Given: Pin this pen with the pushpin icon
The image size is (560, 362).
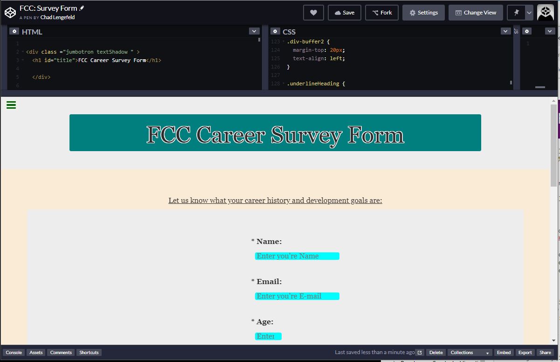Looking at the screenshot, I should point(516,13).
